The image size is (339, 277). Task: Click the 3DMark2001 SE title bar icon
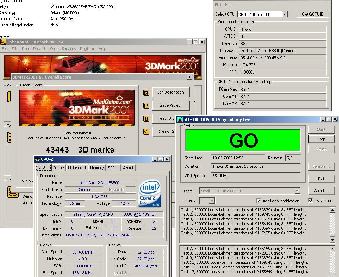[3, 42]
